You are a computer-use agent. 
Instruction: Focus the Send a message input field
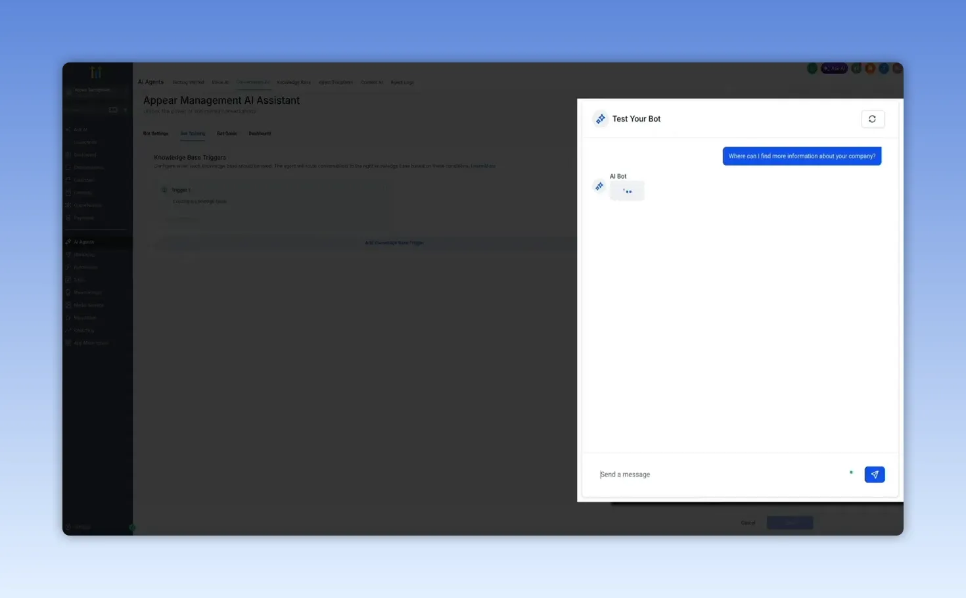click(722, 474)
